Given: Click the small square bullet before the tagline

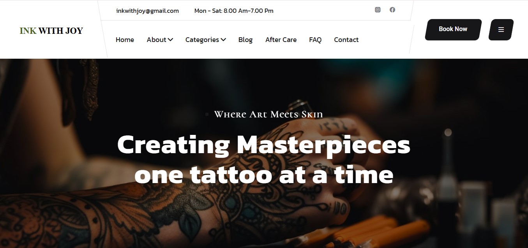Looking at the screenshot, I should click(206, 114).
